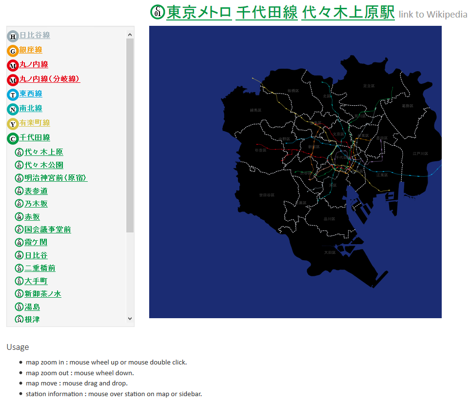Open the 南北線 line link
470x402 pixels.
31,108
